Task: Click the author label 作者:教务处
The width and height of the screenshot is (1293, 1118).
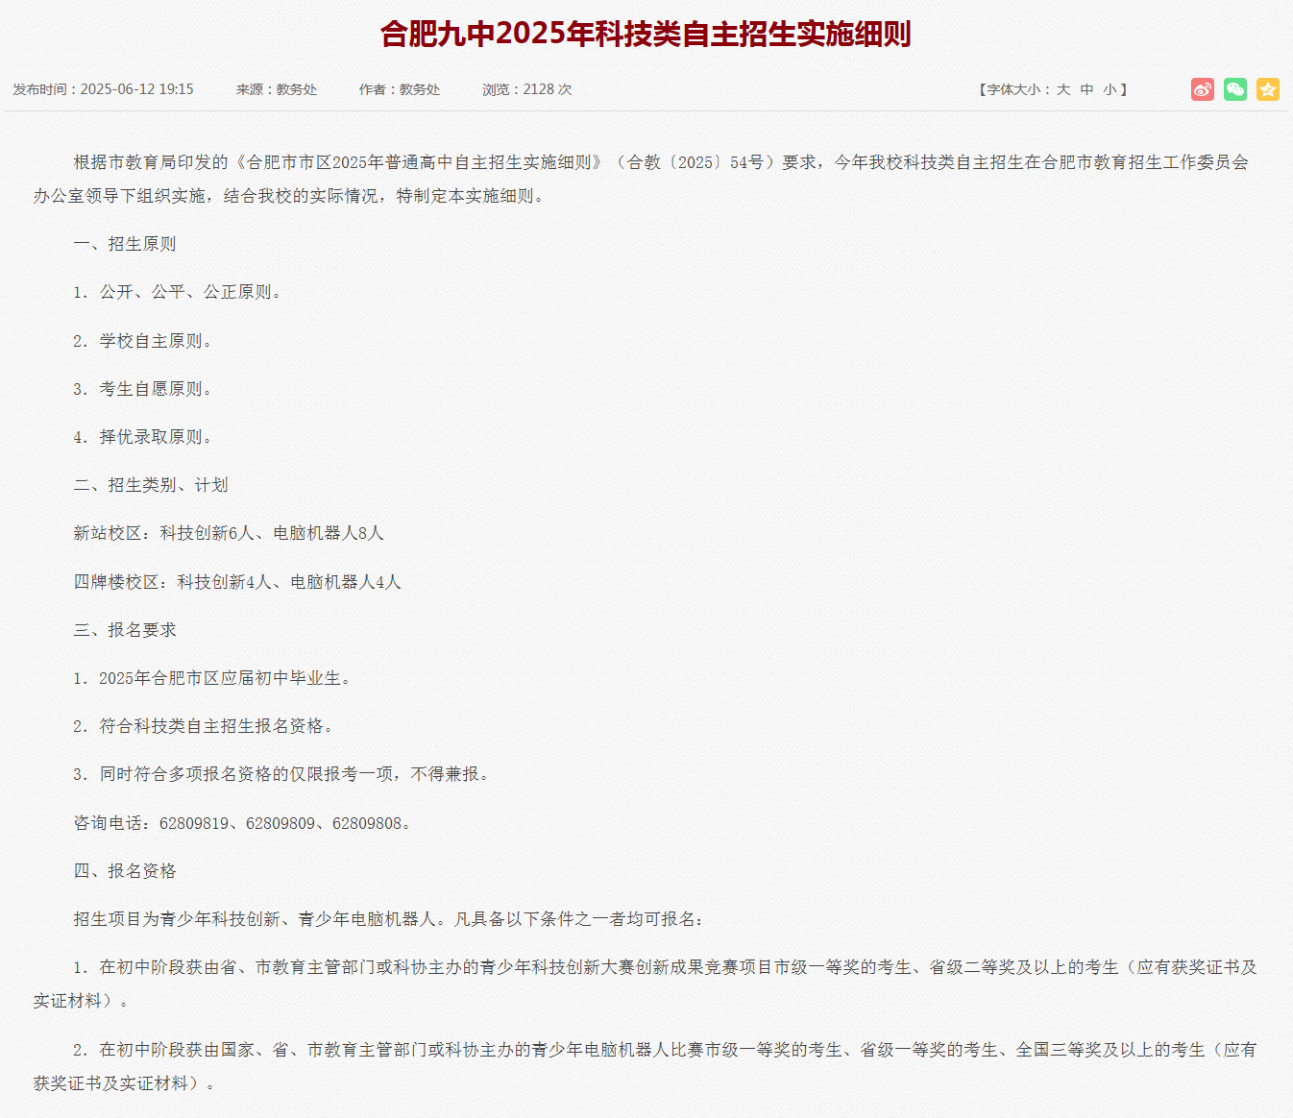Action: 400,89
